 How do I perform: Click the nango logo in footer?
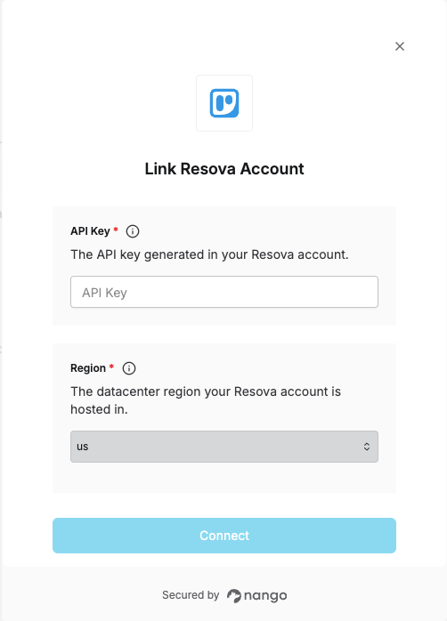click(256, 595)
